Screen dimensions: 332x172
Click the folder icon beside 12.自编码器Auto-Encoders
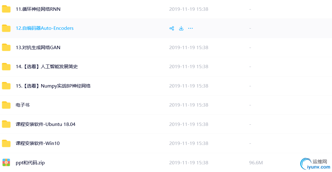point(6,28)
